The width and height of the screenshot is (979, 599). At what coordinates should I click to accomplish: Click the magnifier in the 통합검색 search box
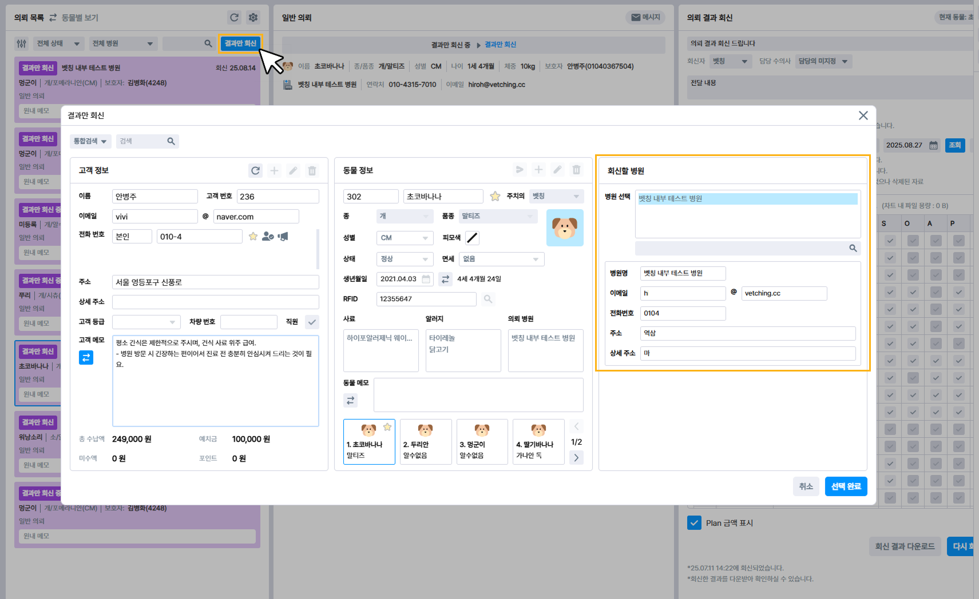point(171,141)
